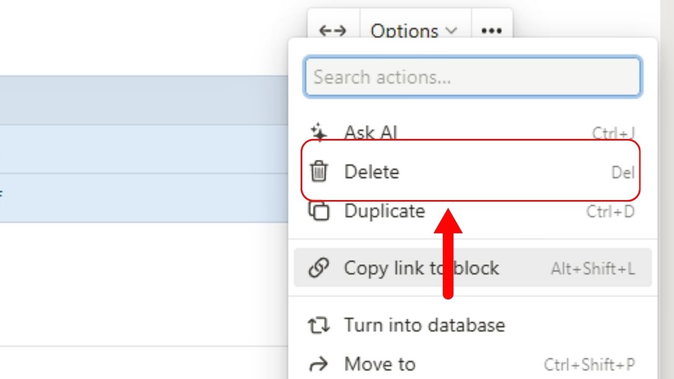Select the Ask AI sparkle icon

pos(319,132)
